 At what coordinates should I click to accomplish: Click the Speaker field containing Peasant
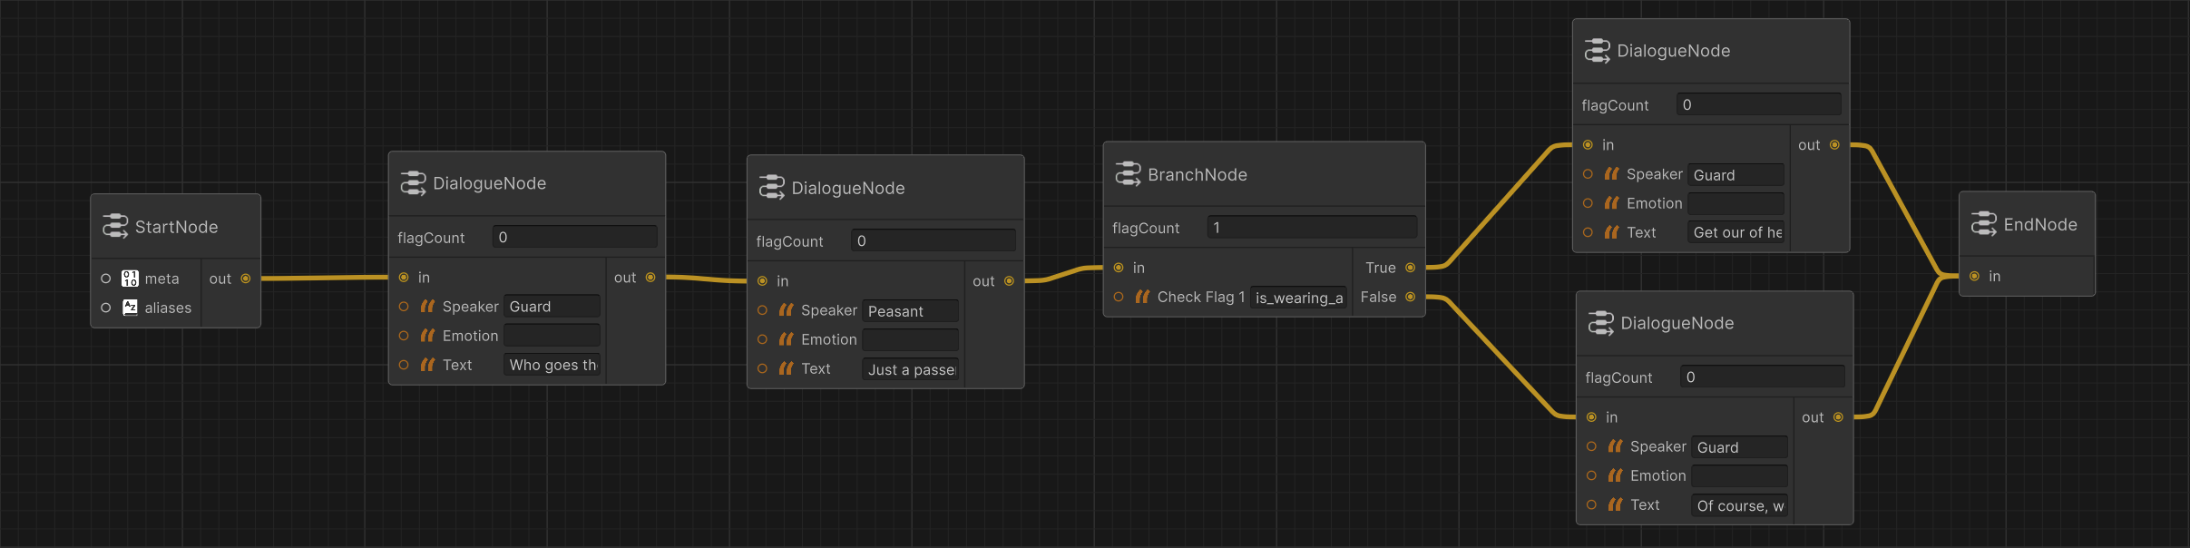tap(910, 310)
